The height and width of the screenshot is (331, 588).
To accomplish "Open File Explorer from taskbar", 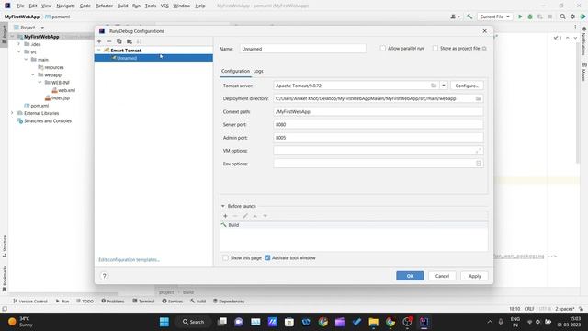I will [374, 322].
